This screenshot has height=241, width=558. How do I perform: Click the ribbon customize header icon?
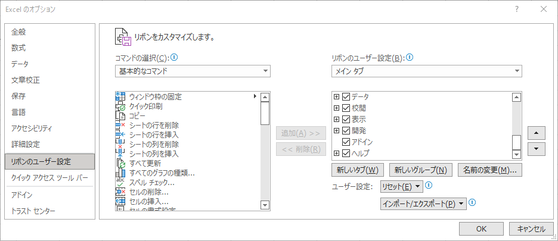coord(122,37)
